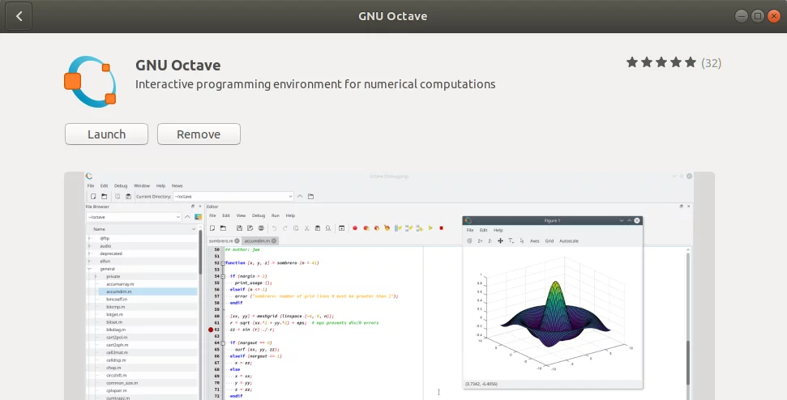Maximize the GNU Octave software window

coord(758,16)
